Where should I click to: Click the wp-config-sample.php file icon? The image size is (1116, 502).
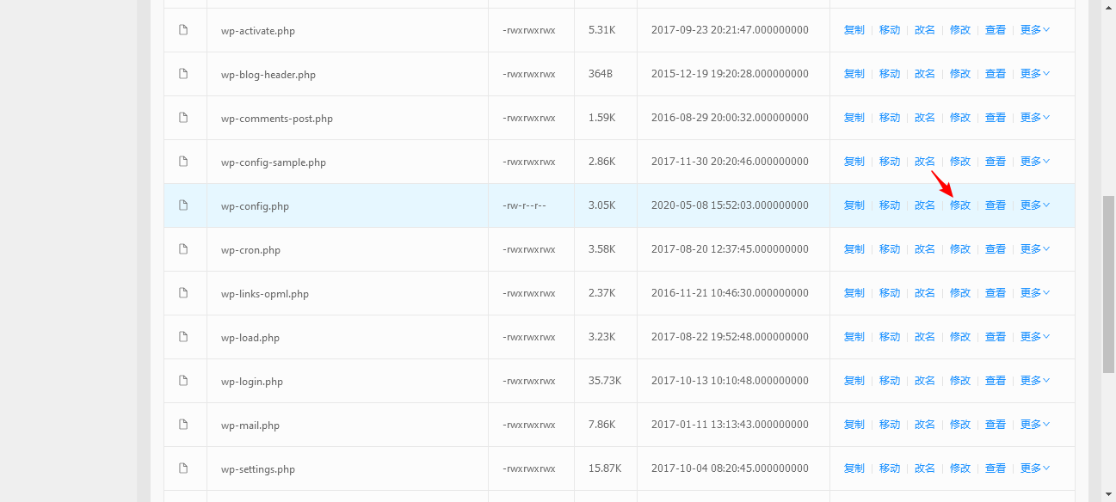[x=183, y=162]
